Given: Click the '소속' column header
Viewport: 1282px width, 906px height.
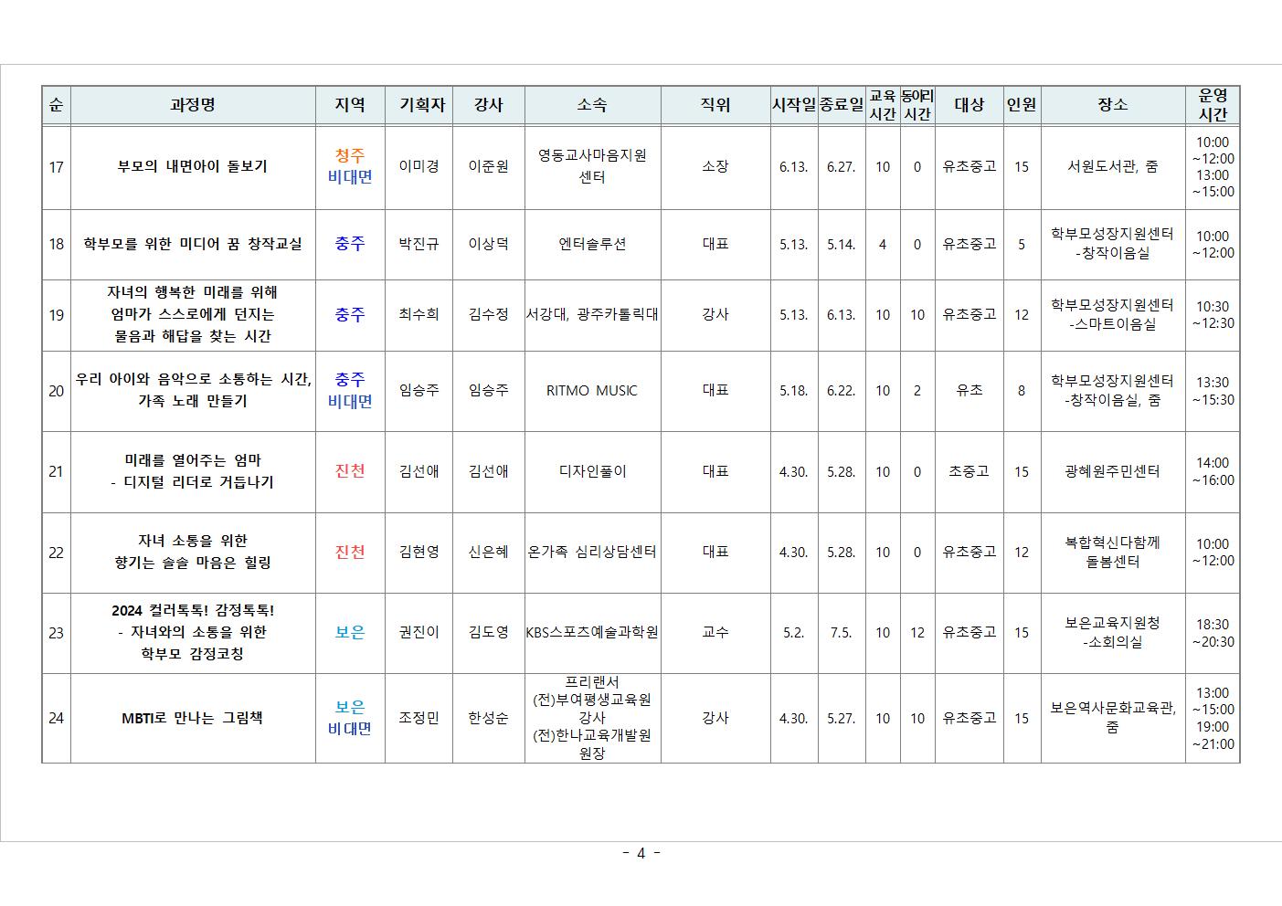Looking at the screenshot, I should pos(592,105).
